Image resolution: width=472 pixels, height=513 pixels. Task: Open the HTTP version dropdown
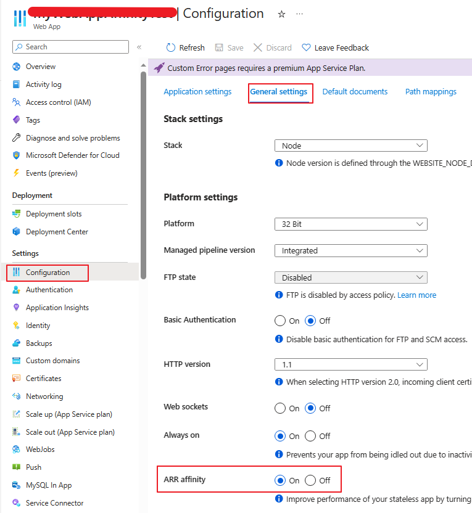[x=351, y=364]
